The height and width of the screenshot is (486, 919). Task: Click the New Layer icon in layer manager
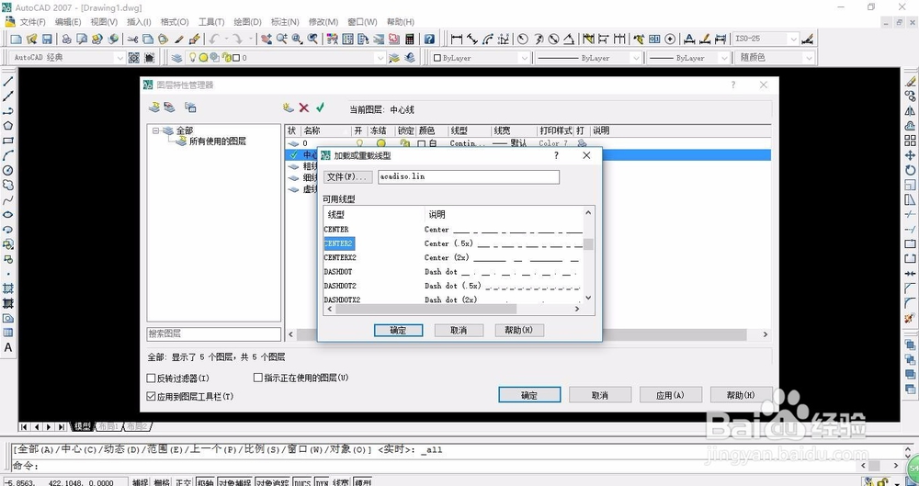(288, 107)
